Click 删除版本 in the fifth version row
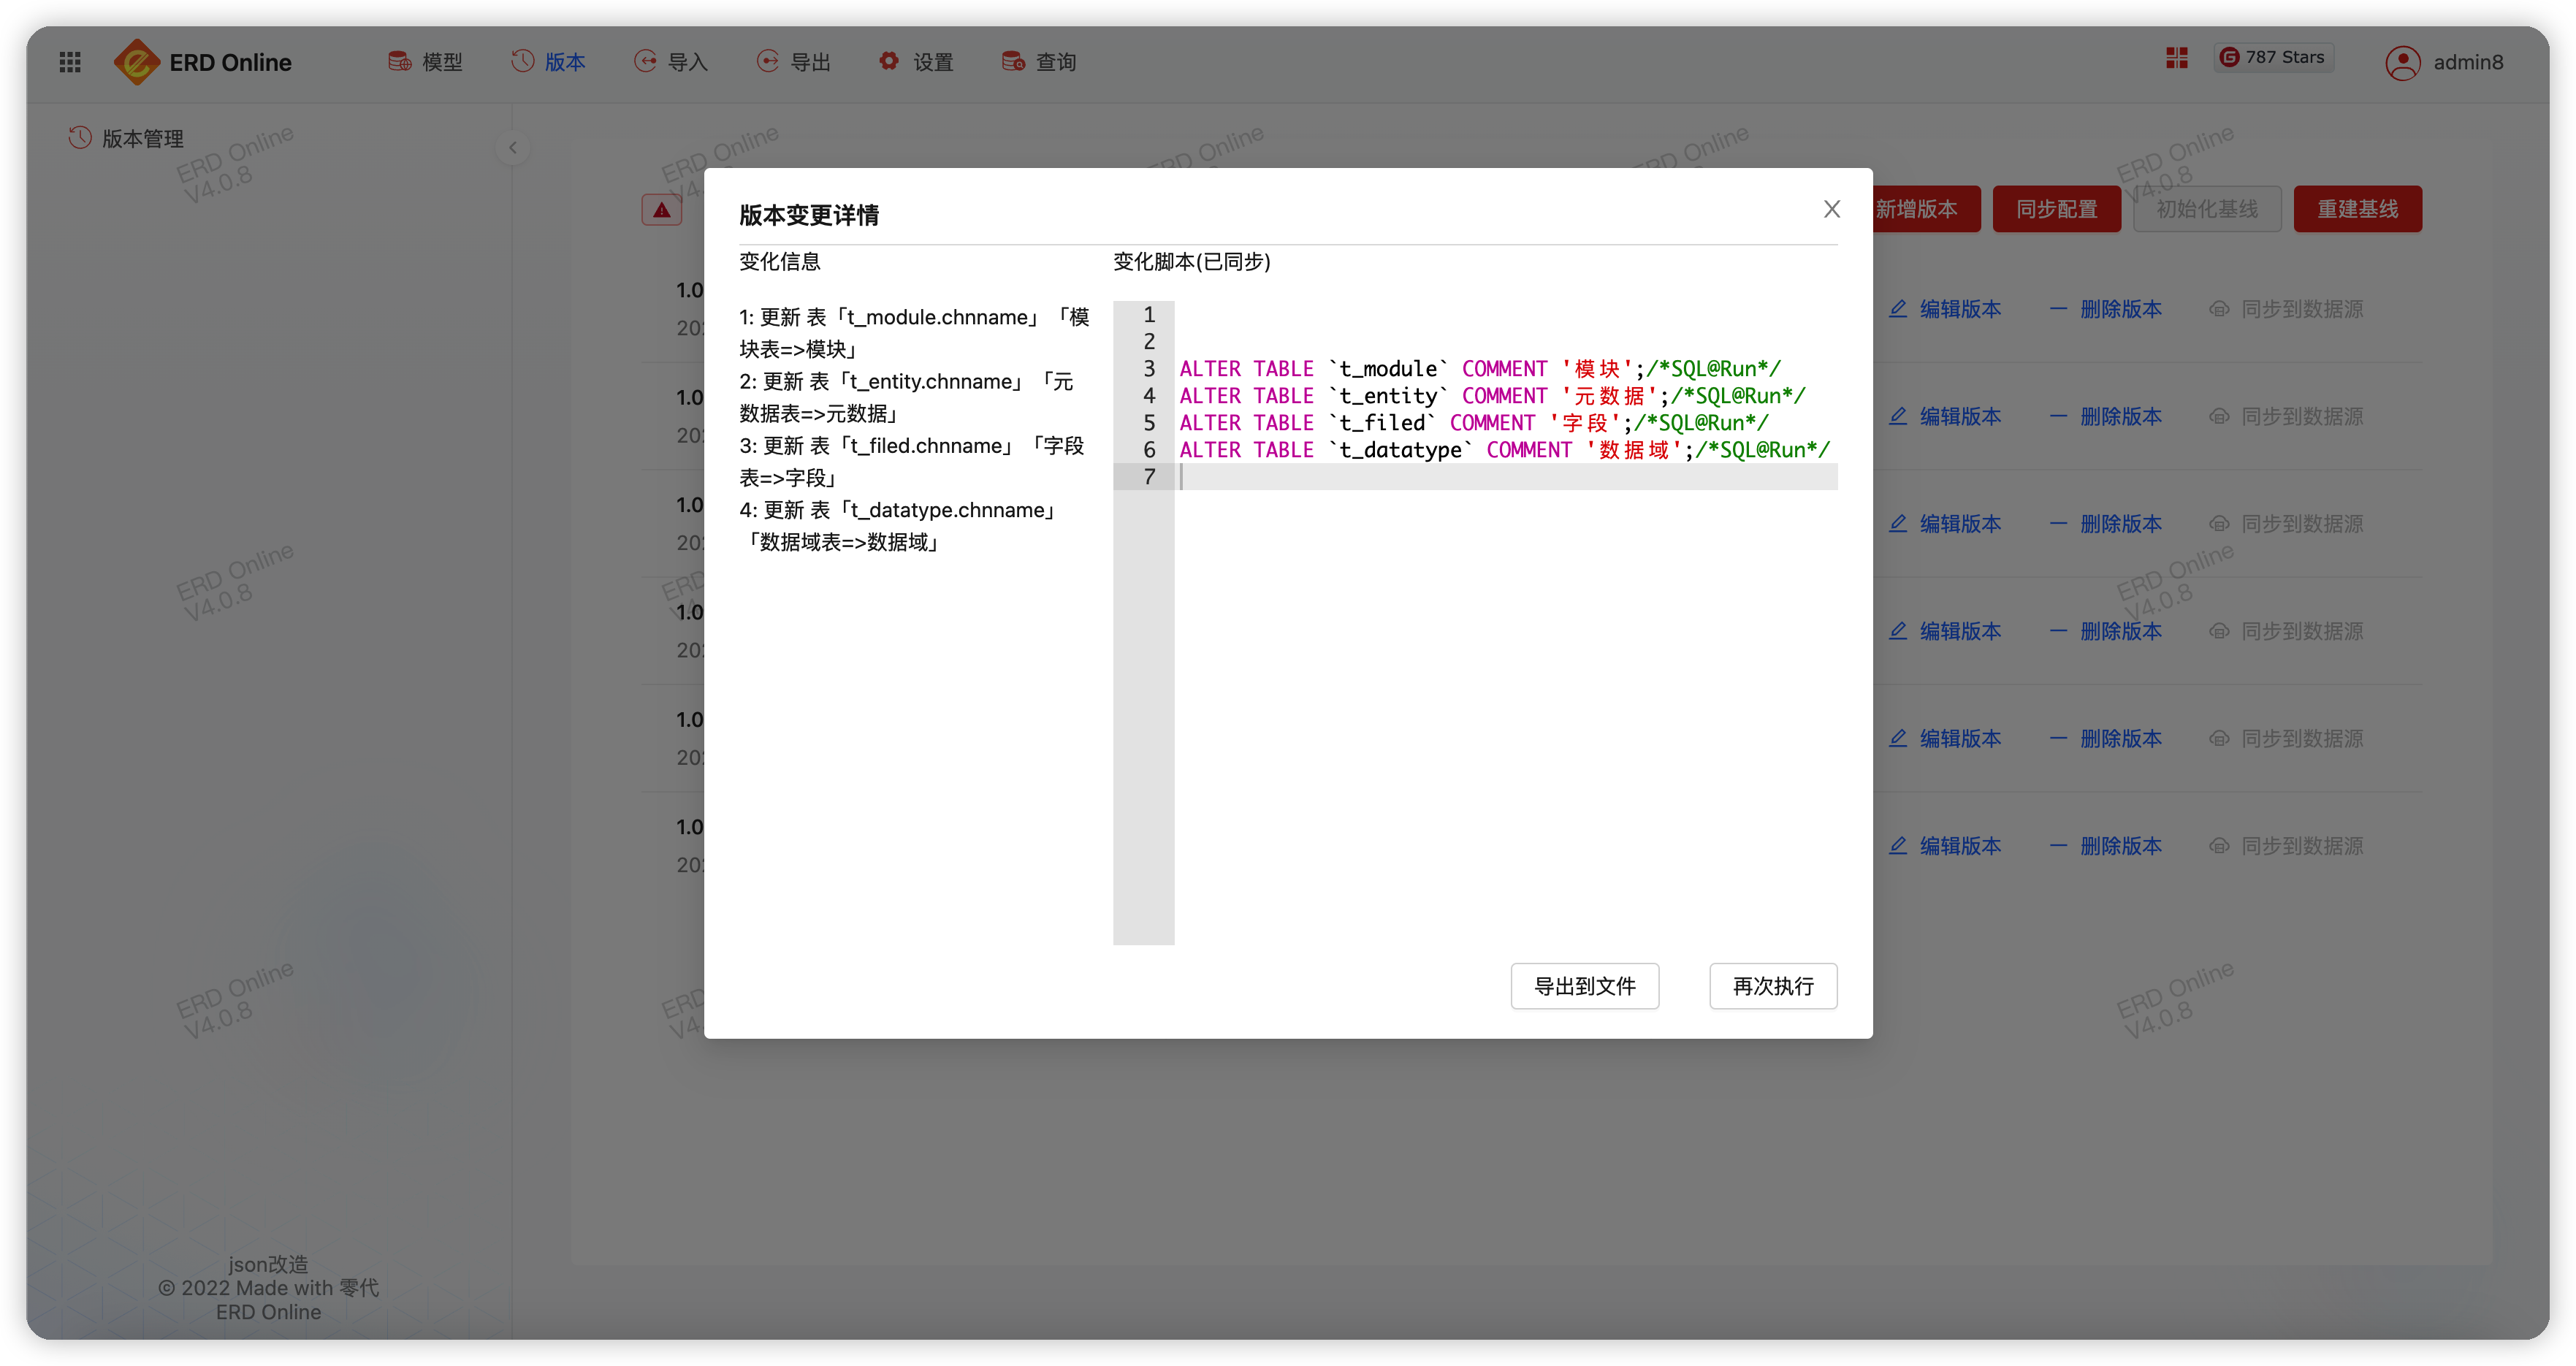Screen dimensions: 2576x1366 (2106, 738)
